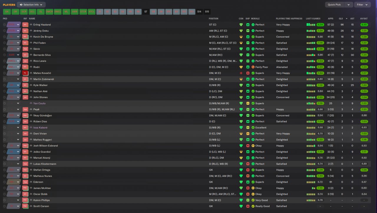Click the Inj status badge for Mateo Kovačić
Screen dimensions: 377x213
click(25, 73)
